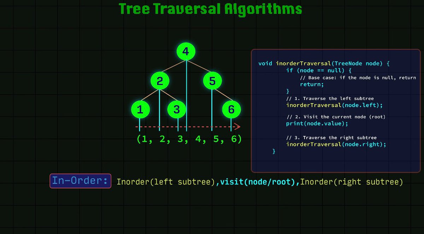This screenshot has width=424, height=234.
Task: Click the text 'Inorder(left subtree)'
Action: click(166, 182)
